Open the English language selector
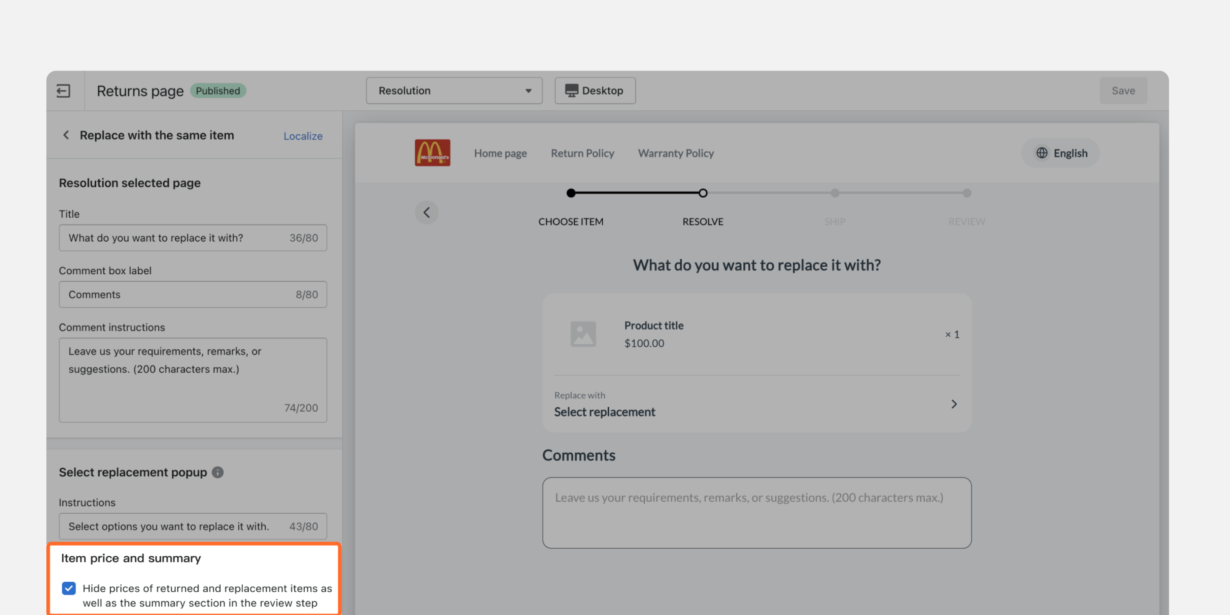This screenshot has height=615, width=1230. 1060,153
